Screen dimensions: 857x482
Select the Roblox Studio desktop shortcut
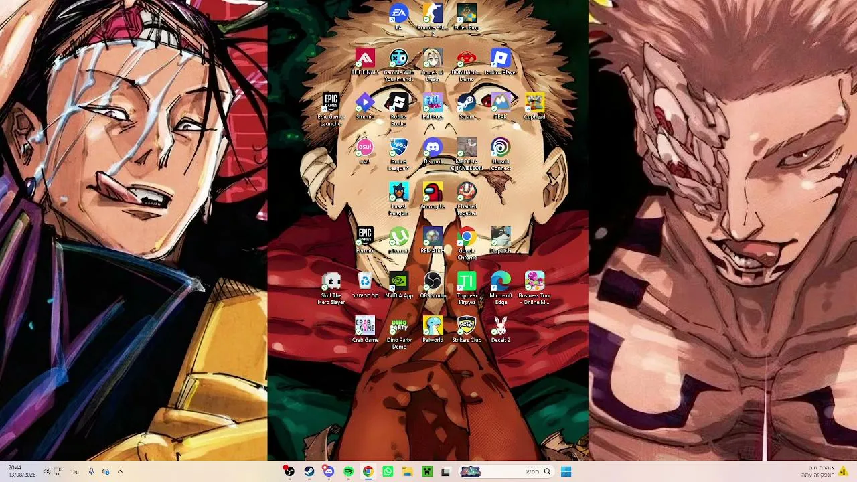pyautogui.click(x=398, y=110)
